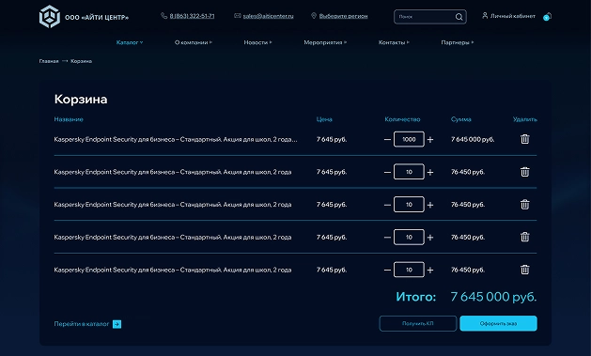Increase quantity in second cart row
The height and width of the screenshot is (356, 591).
click(x=430, y=172)
